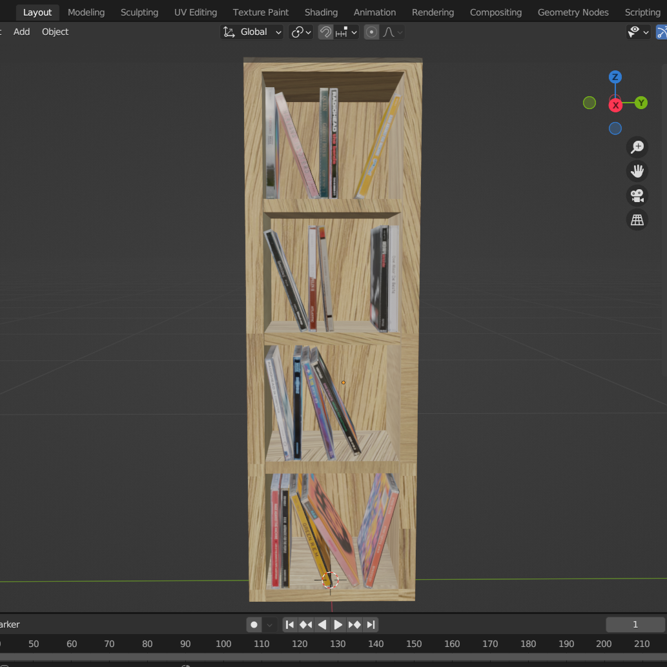Viewport: 667px width, 667px height.
Task: Switch to the Rendering workspace
Action: pos(433,12)
